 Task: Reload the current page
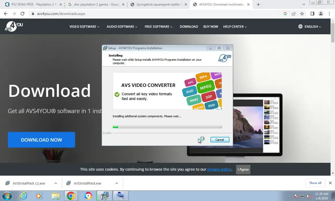(x=23, y=14)
